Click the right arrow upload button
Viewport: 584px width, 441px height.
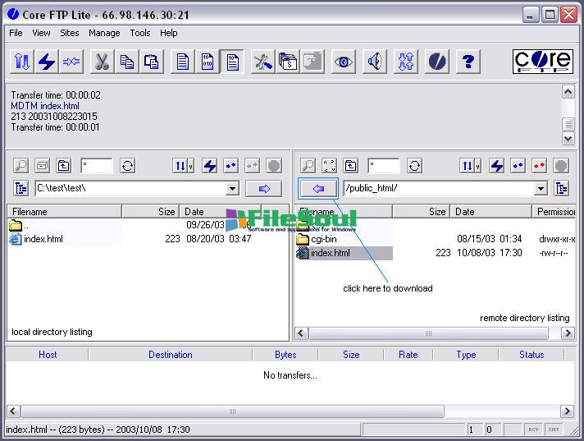pos(263,189)
